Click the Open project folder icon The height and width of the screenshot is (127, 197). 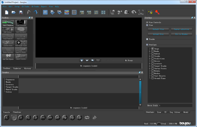pos(14,12)
